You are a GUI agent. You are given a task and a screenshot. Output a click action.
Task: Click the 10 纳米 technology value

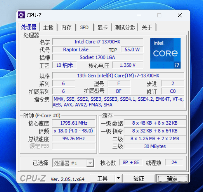(65, 65)
